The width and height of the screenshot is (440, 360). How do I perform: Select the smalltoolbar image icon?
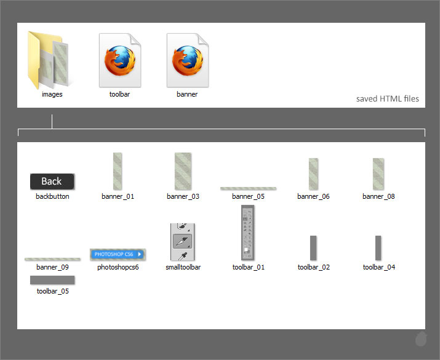(x=182, y=242)
